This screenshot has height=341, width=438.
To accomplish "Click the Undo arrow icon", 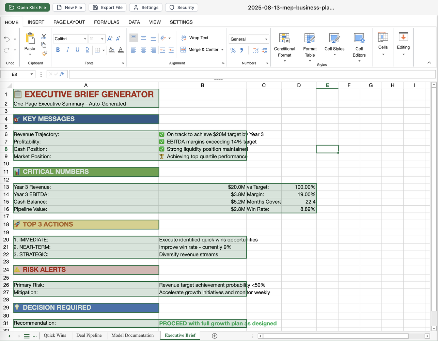I will click(x=7, y=39).
